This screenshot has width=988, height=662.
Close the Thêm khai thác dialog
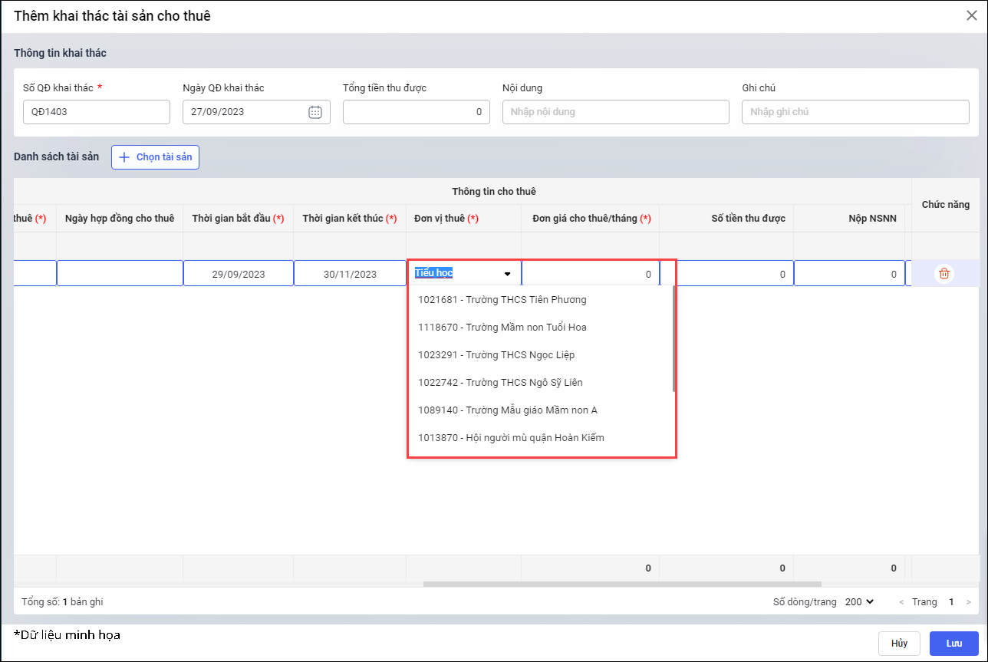click(971, 15)
